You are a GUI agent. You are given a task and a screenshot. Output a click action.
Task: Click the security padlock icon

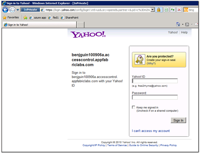159,10
